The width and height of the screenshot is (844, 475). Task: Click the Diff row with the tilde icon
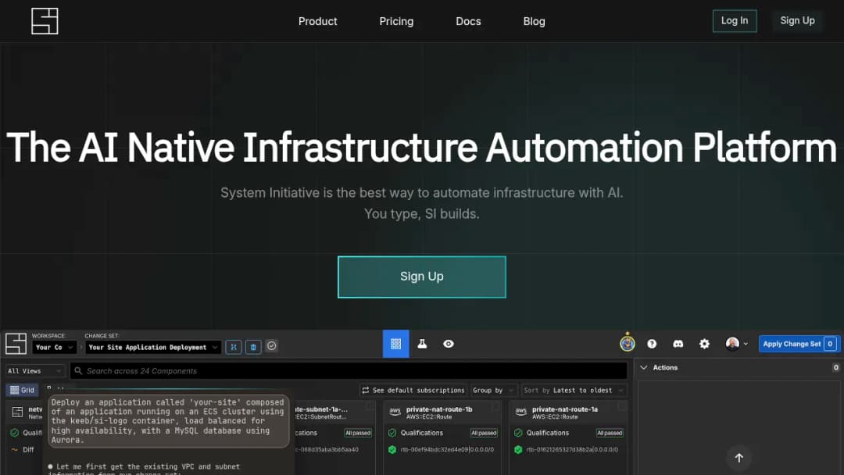(x=23, y=450)
